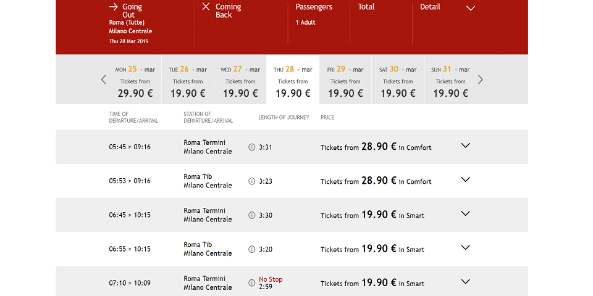Choose the Sun 31 mar date tab
Screen dimensions: 593x296
(450, 80)
